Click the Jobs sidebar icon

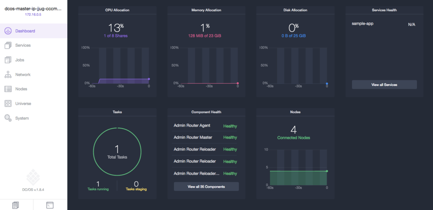8,60
